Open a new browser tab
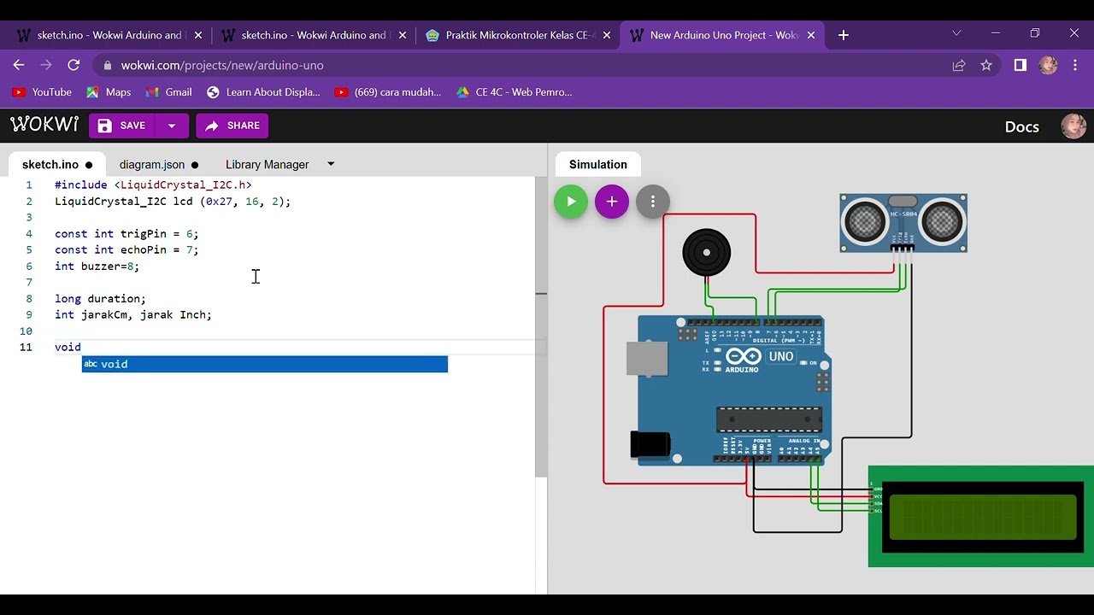The image size is (1094, 615). 844,35
